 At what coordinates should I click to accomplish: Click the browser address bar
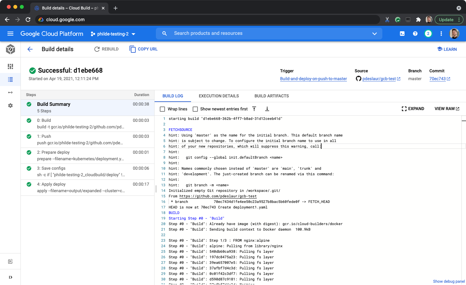[208, 20]
